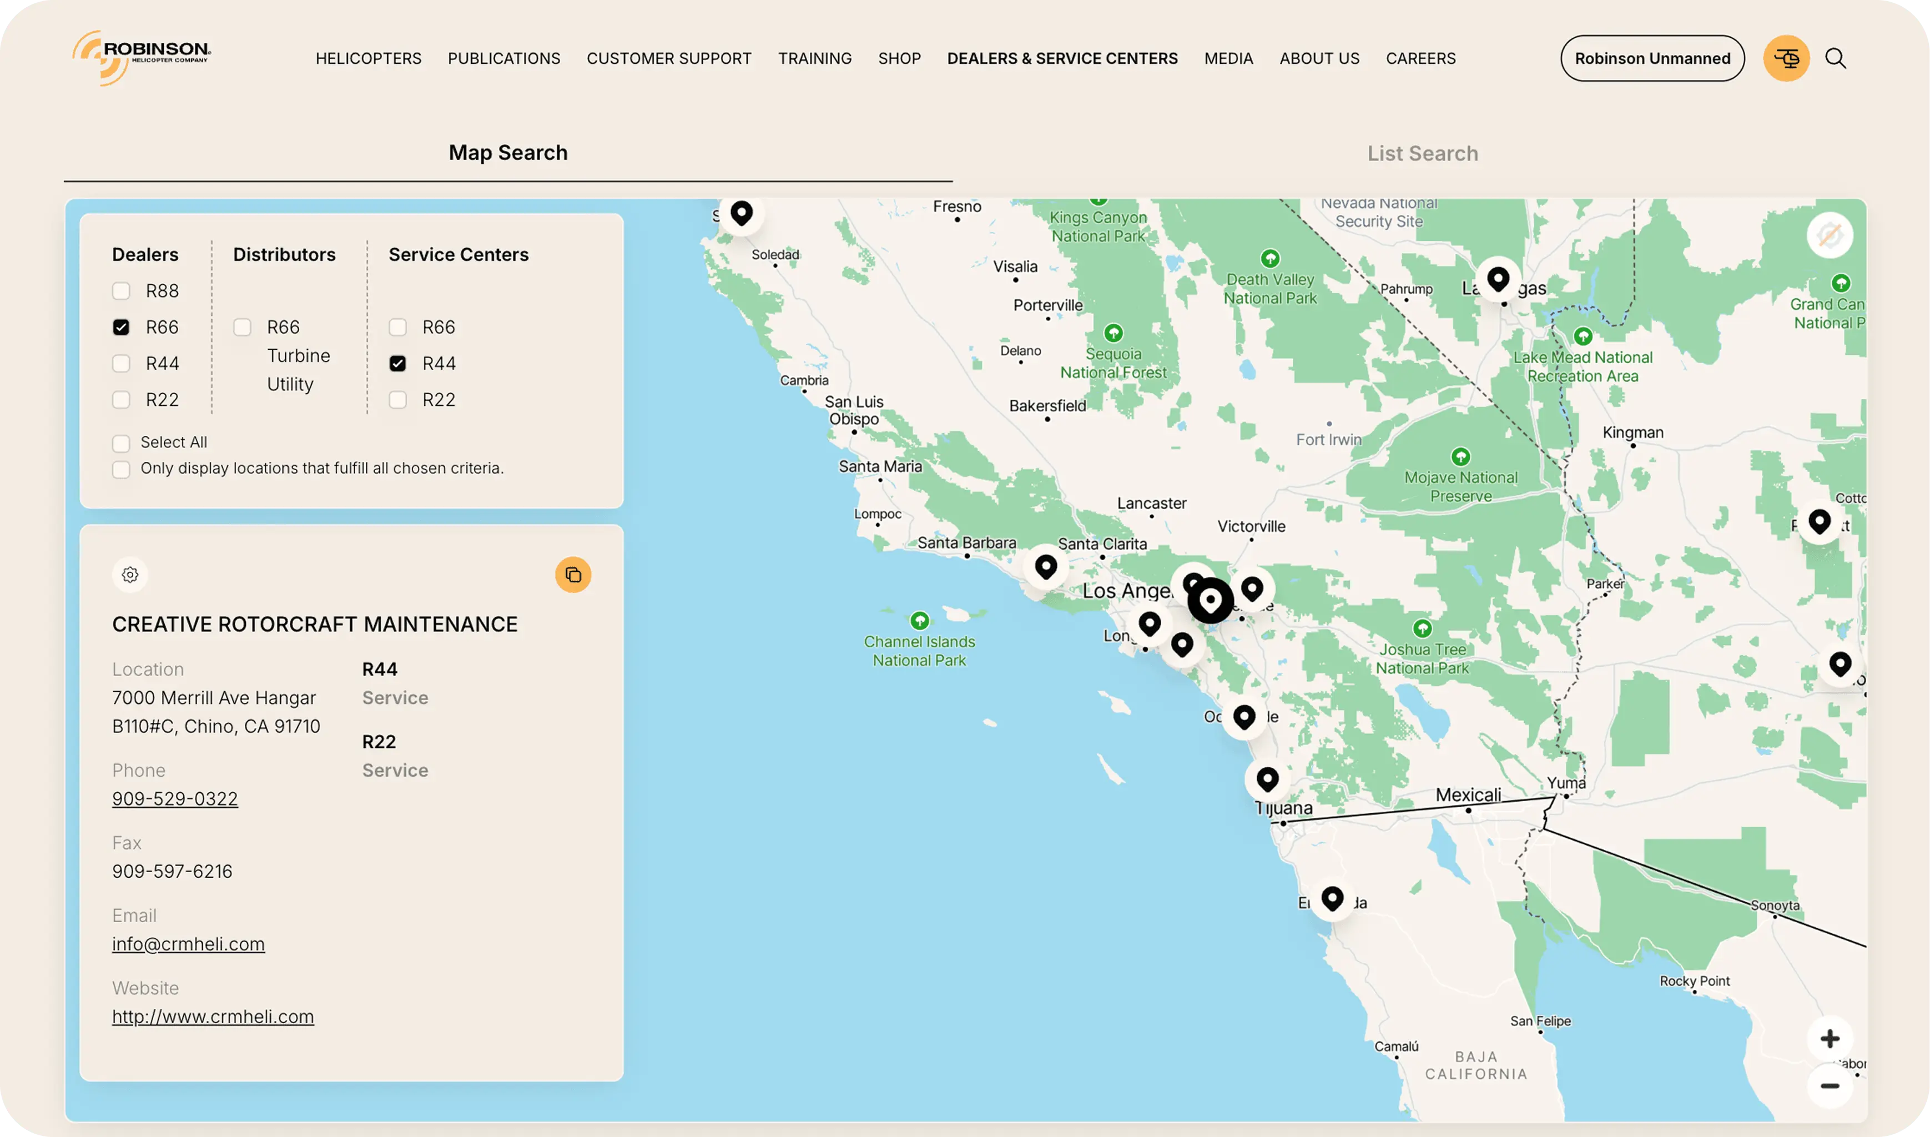Toggle the R66 Turbine Utility distributor checkbox
Image resolution: width=1930 pixels, height=1137 pixels.
click(243, 327)
